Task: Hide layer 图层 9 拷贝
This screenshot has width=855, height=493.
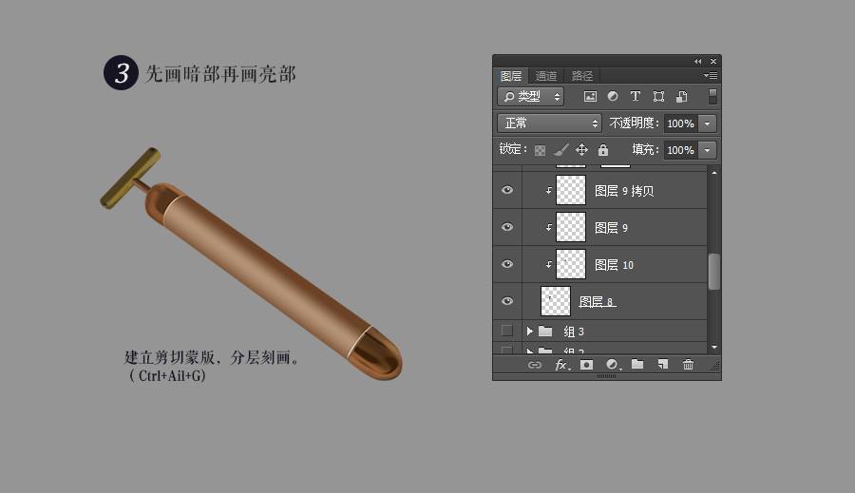Action: click(x=507, y=190)
